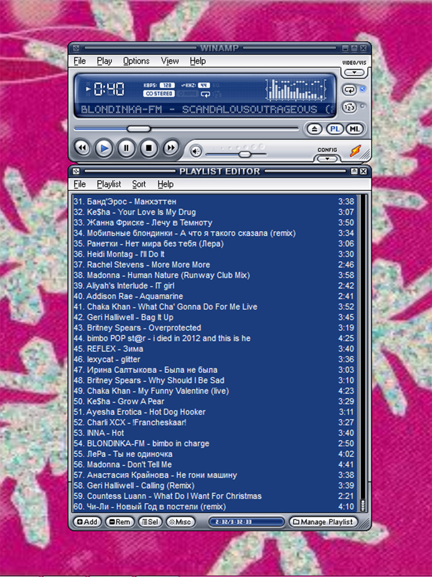This screenshot has height=577, width=432.
Task: Click the Manage Playlist button
Action: (323, 522)
